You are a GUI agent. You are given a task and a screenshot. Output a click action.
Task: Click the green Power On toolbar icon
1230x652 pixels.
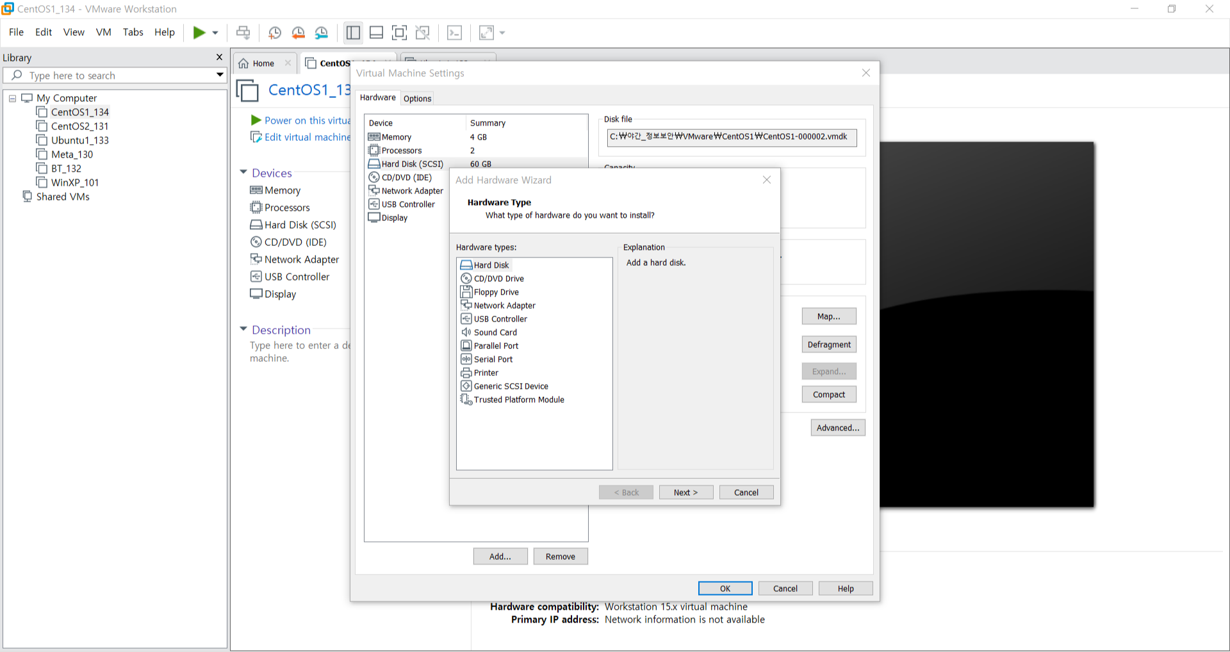199,33
